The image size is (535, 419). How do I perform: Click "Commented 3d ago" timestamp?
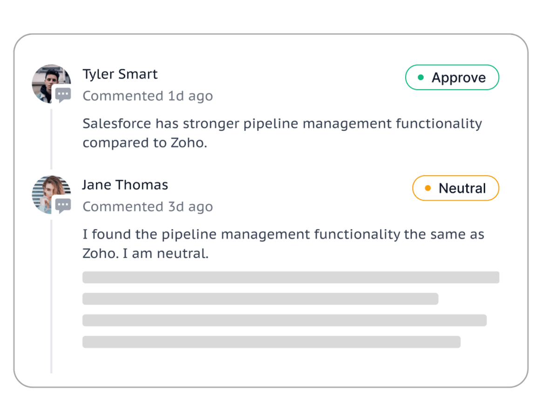tap(148, 207)
